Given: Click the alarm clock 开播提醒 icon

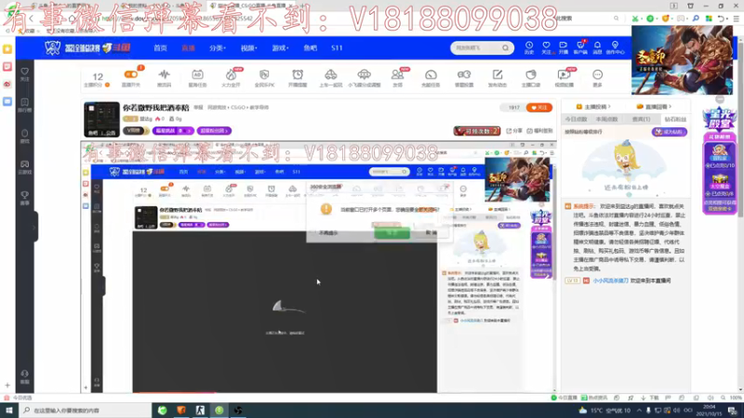Looking at the screenshot, I should (x=298, y=75).
